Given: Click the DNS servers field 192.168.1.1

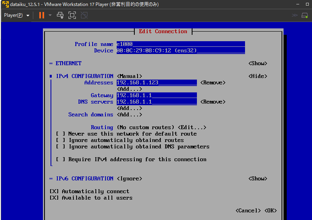Looking at the screenshot, I should tap(156, 102).
